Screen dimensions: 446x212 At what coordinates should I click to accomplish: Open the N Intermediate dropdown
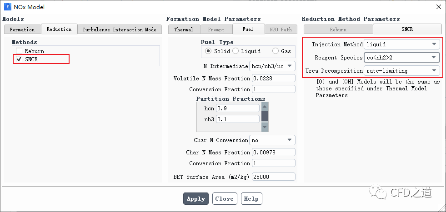[272, 66]
